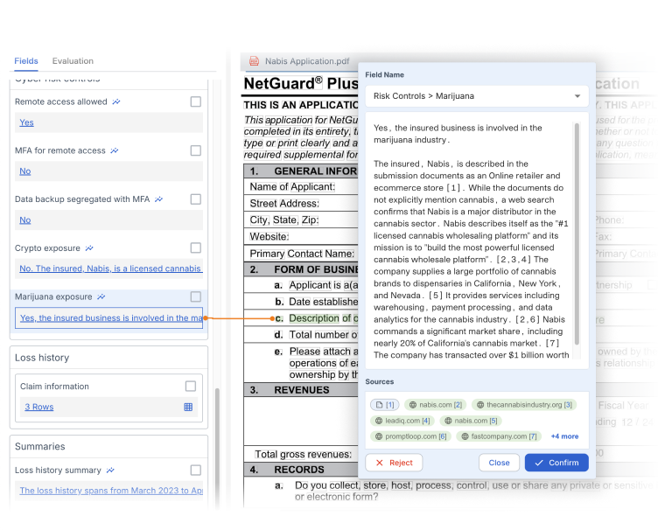Check the Remote access allowed checkbox
Screen dimensions: 658x530
(195, 102)
